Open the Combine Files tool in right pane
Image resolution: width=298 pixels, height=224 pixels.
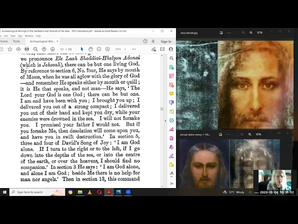[171, 103]
